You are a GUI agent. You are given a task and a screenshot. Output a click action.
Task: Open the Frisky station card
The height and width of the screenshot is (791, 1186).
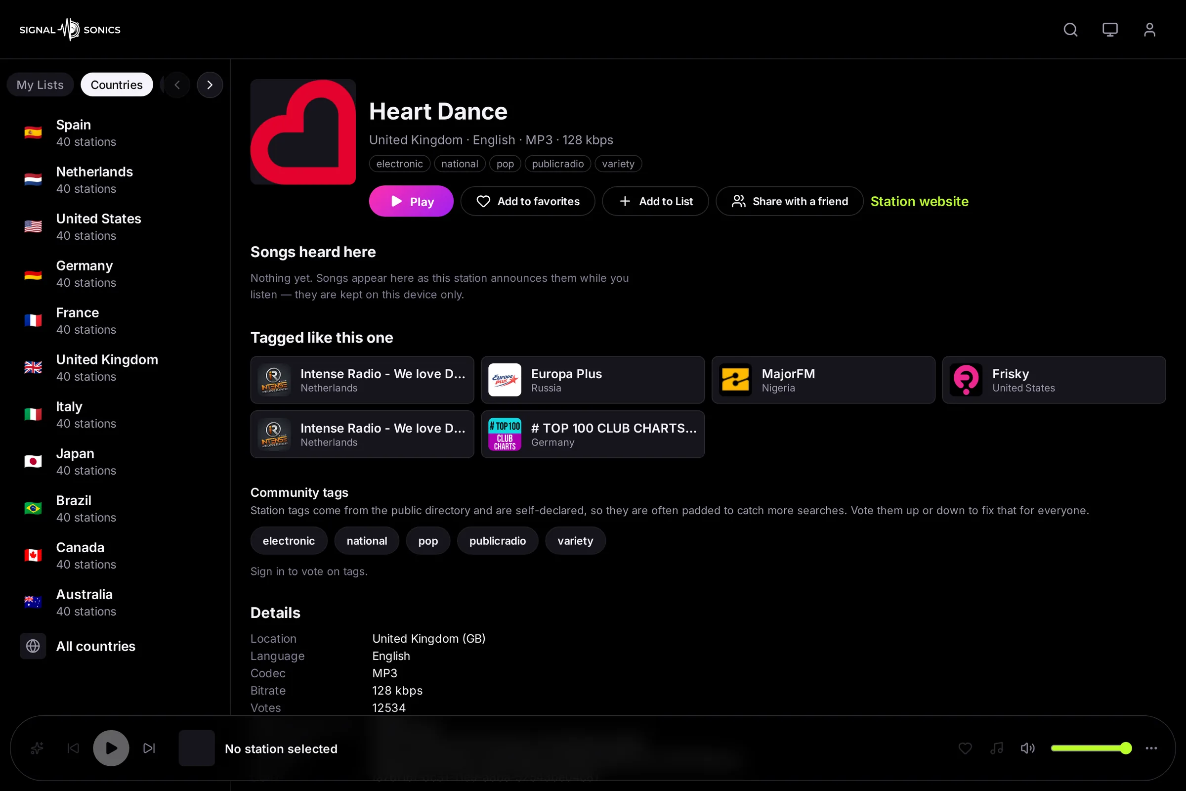1054,380
